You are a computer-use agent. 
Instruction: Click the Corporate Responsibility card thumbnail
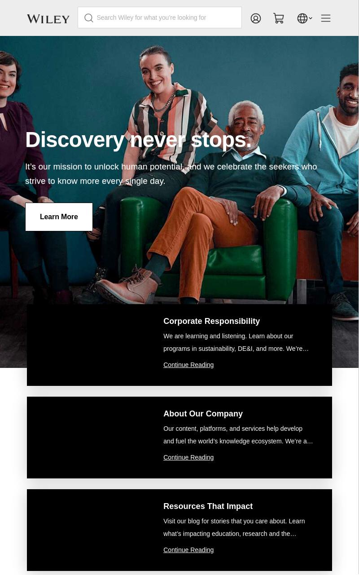click(90, 345)
